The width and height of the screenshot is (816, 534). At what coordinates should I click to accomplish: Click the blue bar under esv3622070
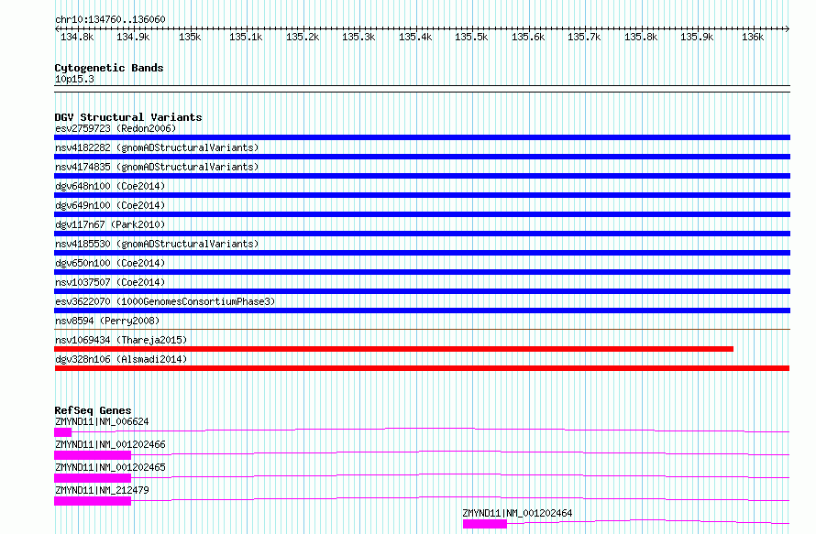(422, 311)
